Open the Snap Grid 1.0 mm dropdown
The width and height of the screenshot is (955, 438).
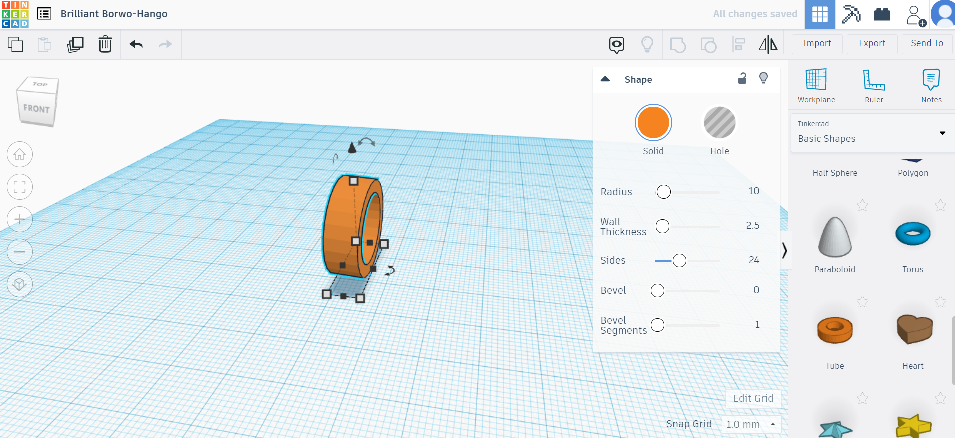pos(751,424)
